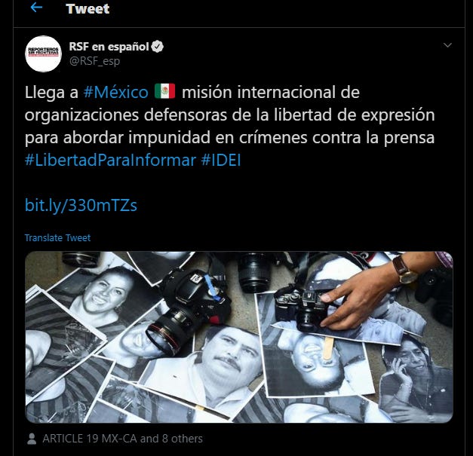473x456 pixels.
Task: Open the #México hashtag
Action: pos(116,92)
